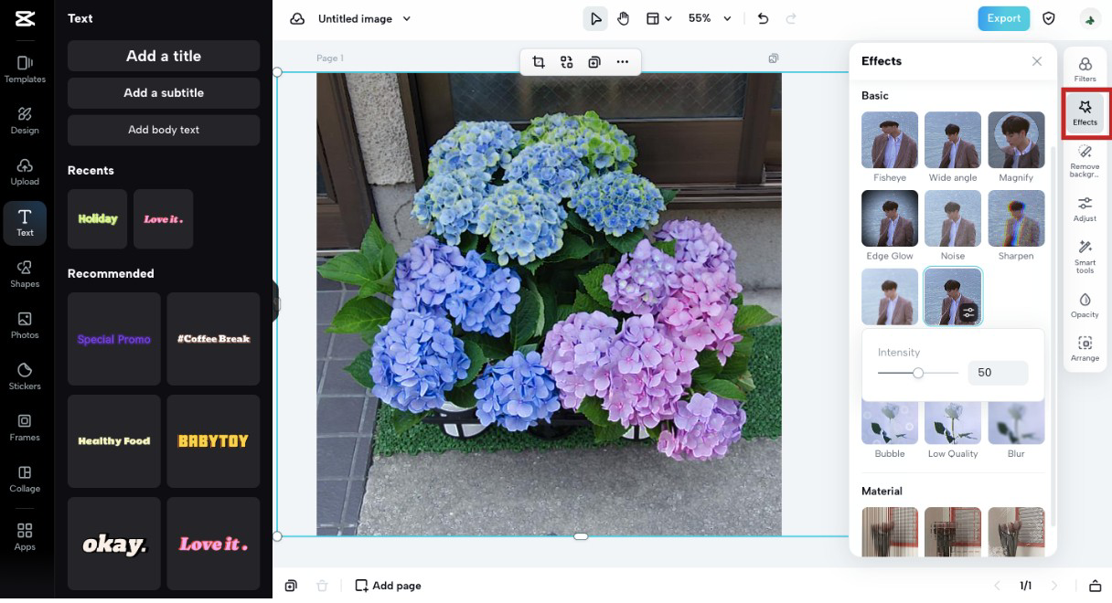Click the page copy icon at bottom left
This screenshot has height=603, width=1112.
pos(291,586)
